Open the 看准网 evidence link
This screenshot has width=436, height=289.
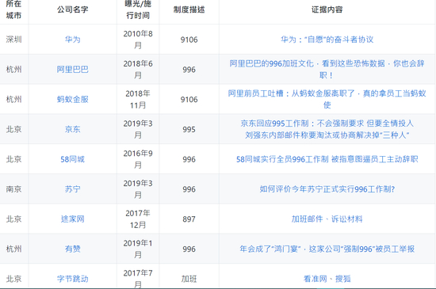coord(315,279)
